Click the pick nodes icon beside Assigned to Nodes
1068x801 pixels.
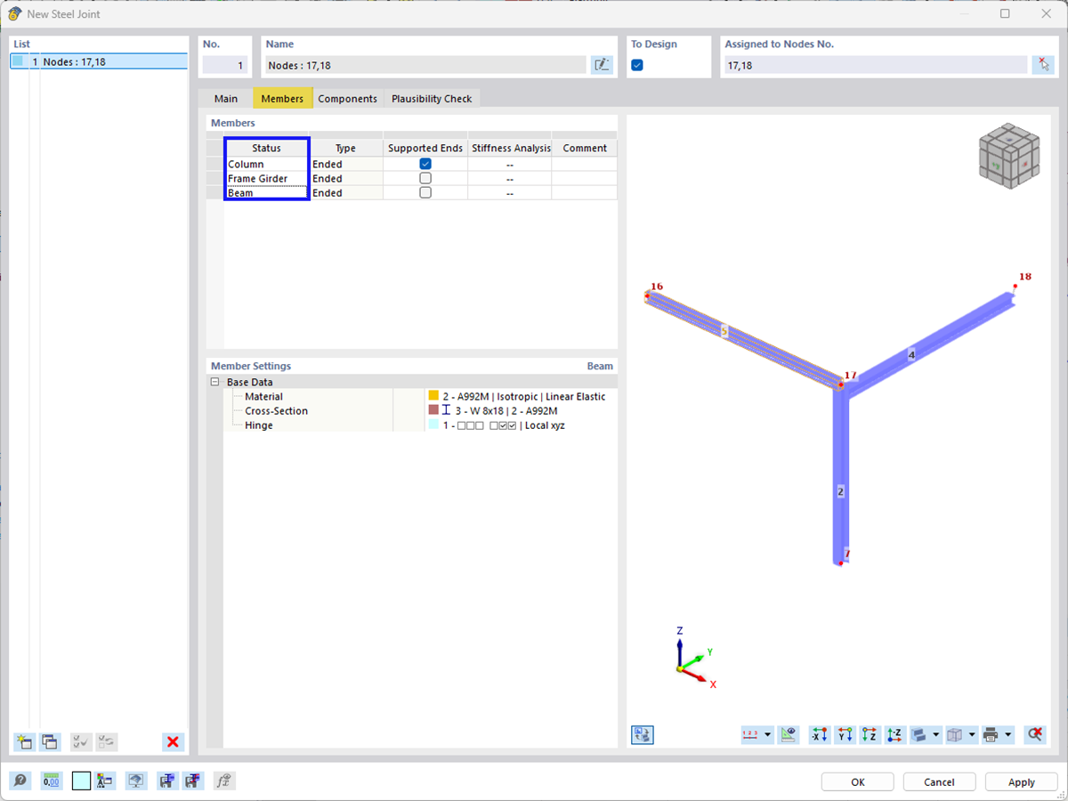[x=1044, y=64]
